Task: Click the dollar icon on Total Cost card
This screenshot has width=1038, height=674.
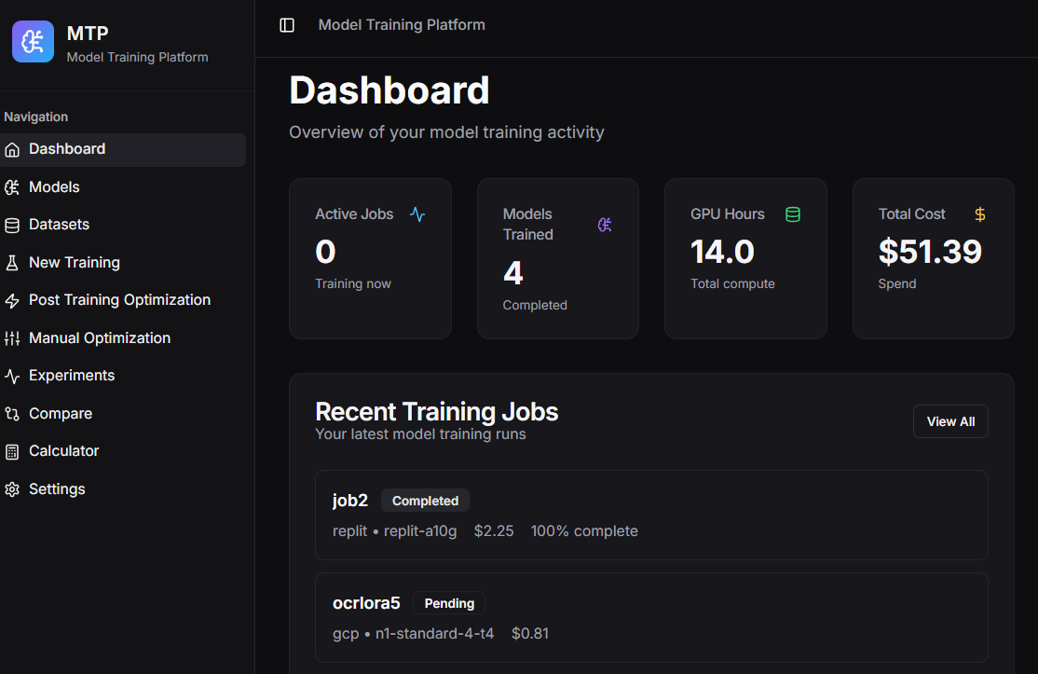Action: pyautogui.click(x=980, y=213)
